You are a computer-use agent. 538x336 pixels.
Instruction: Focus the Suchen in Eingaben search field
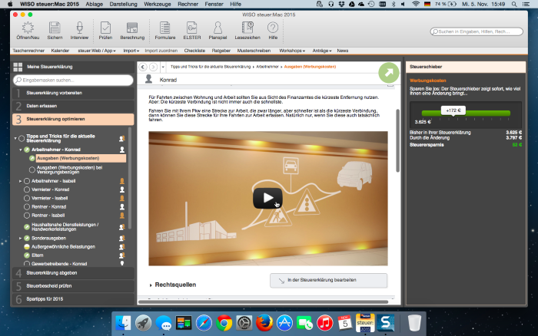tap(477, 31)
